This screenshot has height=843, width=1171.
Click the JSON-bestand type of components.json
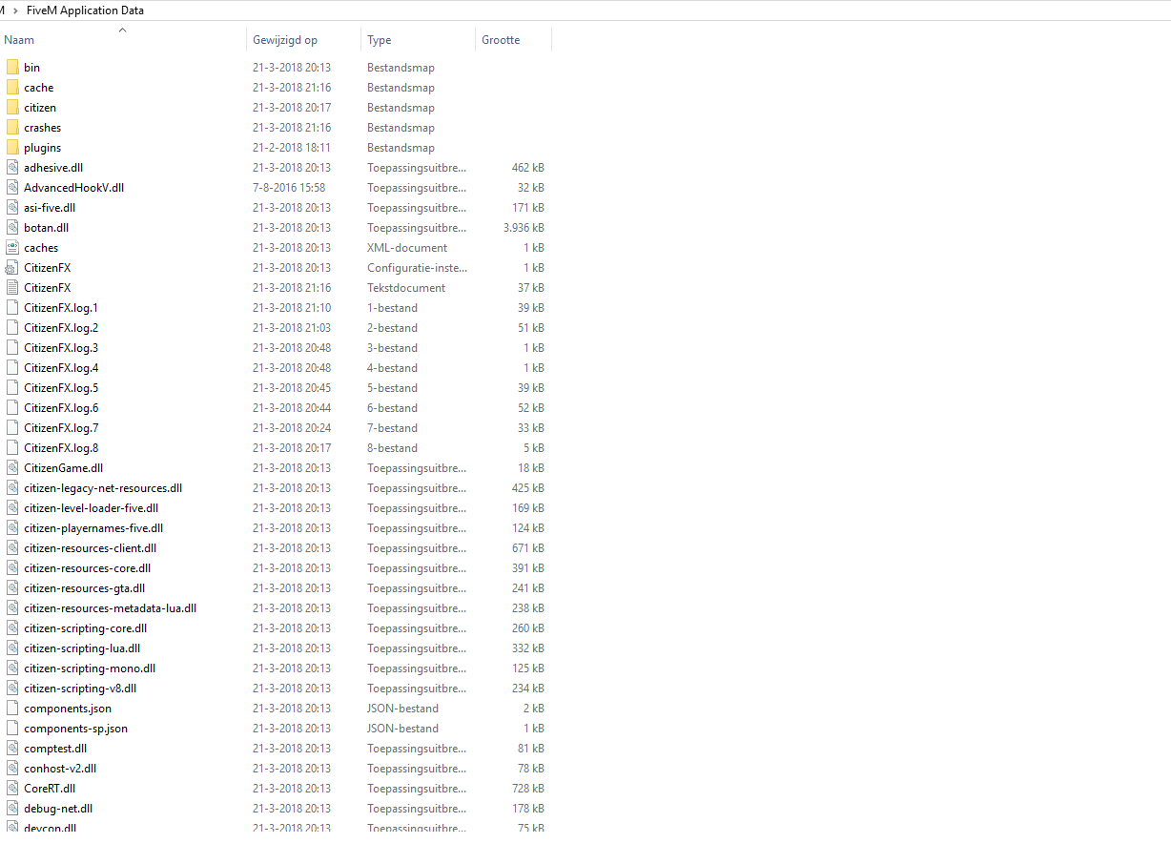click(403, 708)
